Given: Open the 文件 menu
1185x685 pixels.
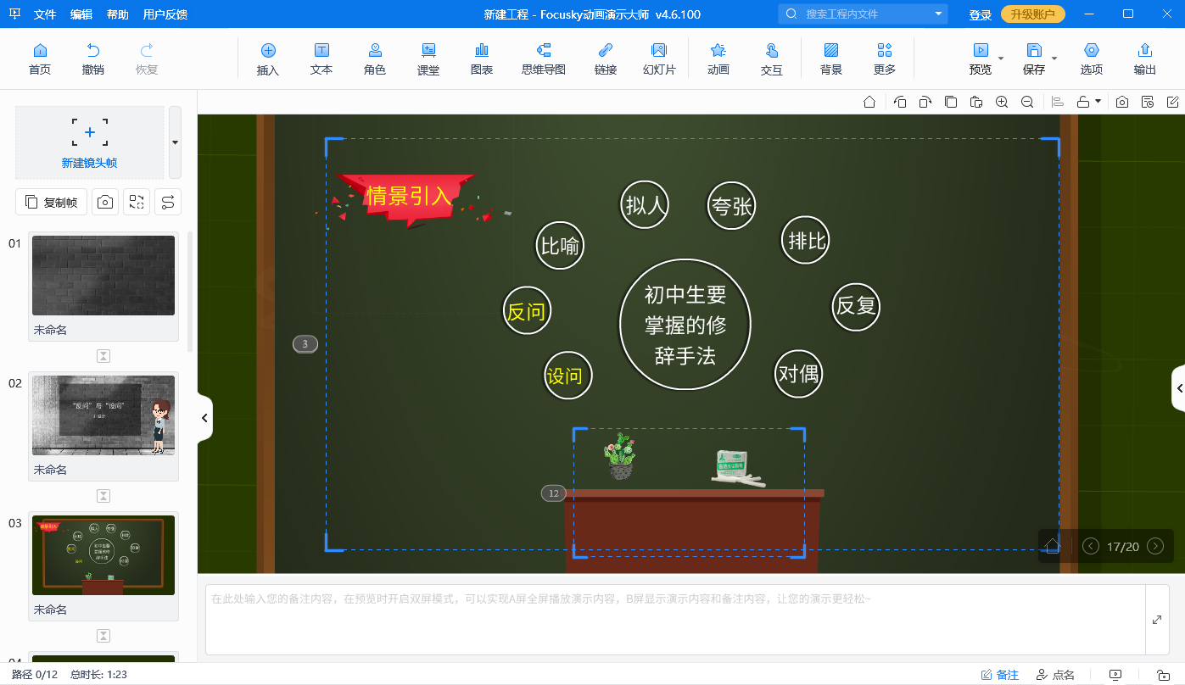Looking at the screenshot, I should point(45,14).
